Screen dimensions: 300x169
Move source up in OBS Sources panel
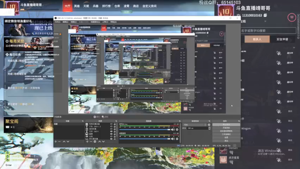pyautogui.click(x=99, y=142)
